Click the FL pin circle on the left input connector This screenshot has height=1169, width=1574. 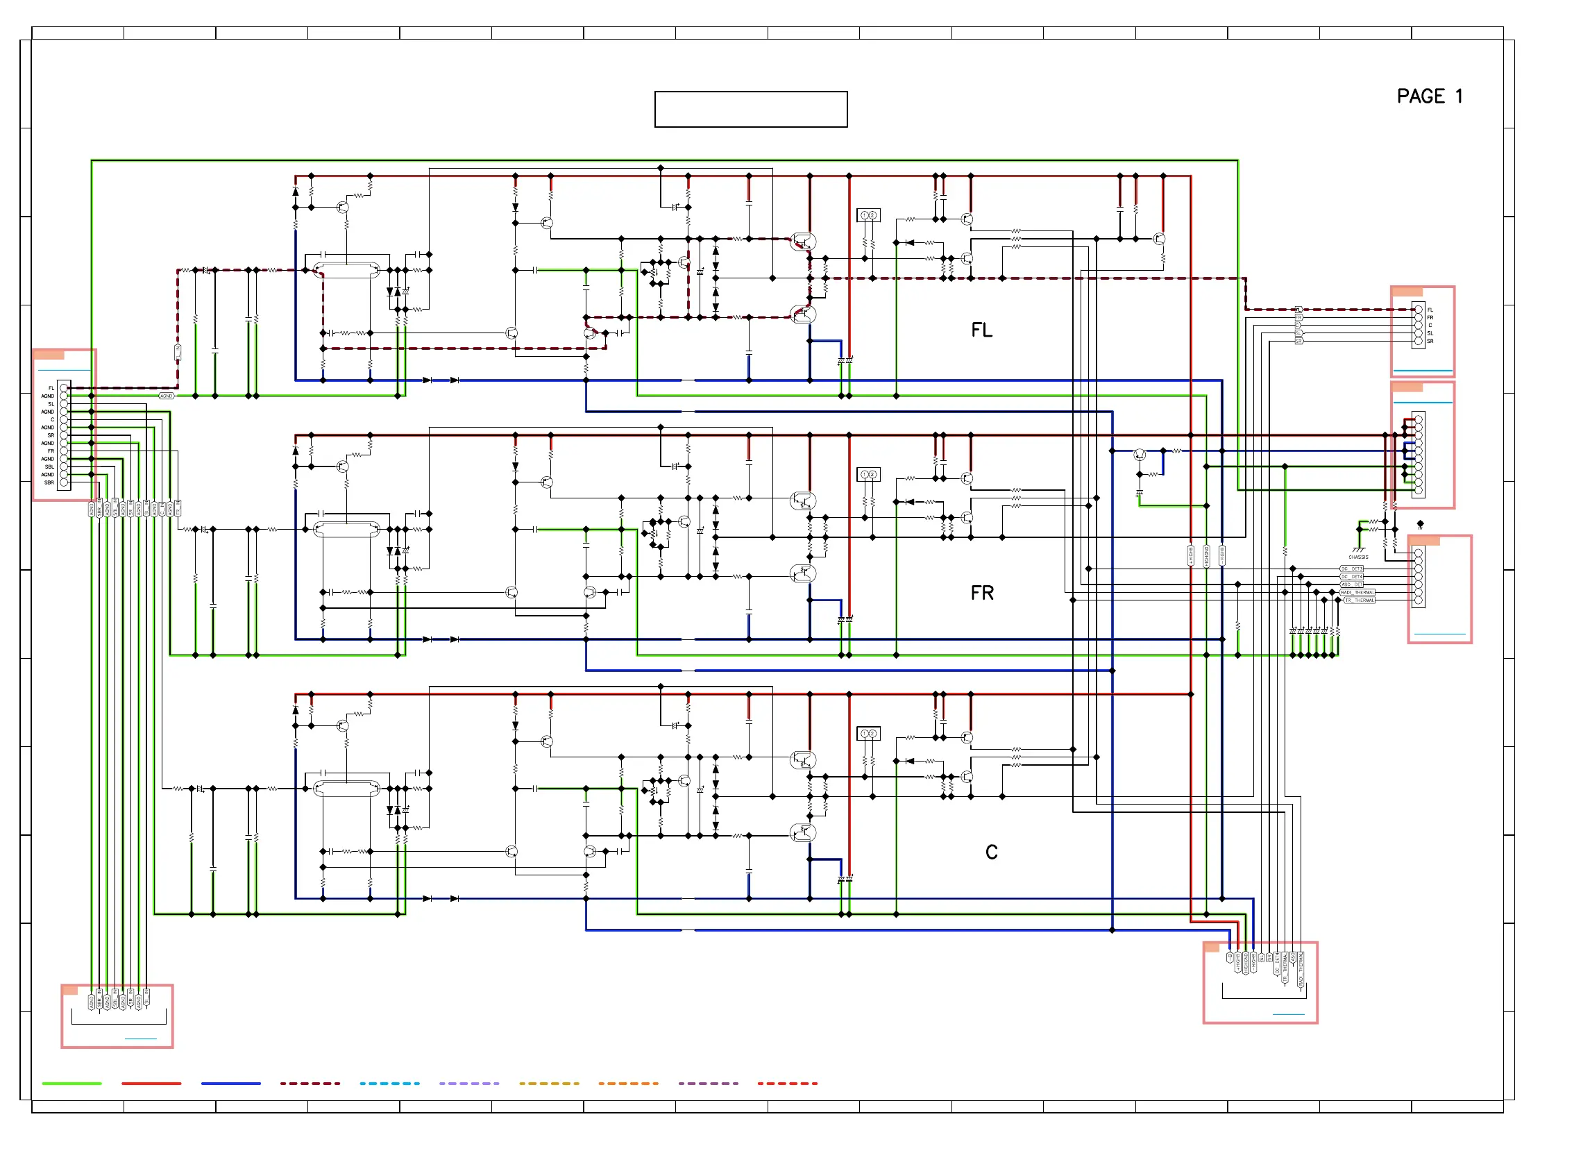tap(65, 388)
